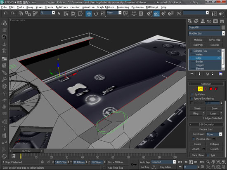The image size is (227, 170).
Task: Open the Modify command panel tab
Action: 196,21
